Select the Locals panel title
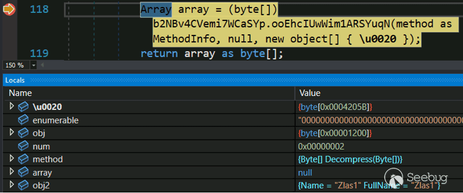This screenshot has width=463, height=193. 15,80
